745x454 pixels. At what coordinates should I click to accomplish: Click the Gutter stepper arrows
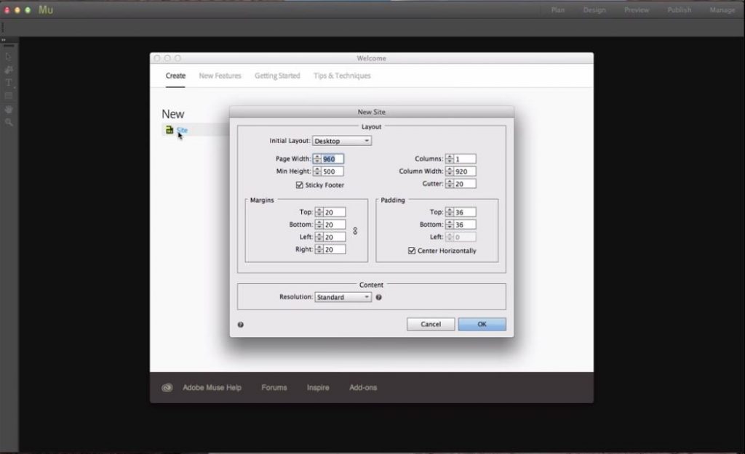coord(450,184)
